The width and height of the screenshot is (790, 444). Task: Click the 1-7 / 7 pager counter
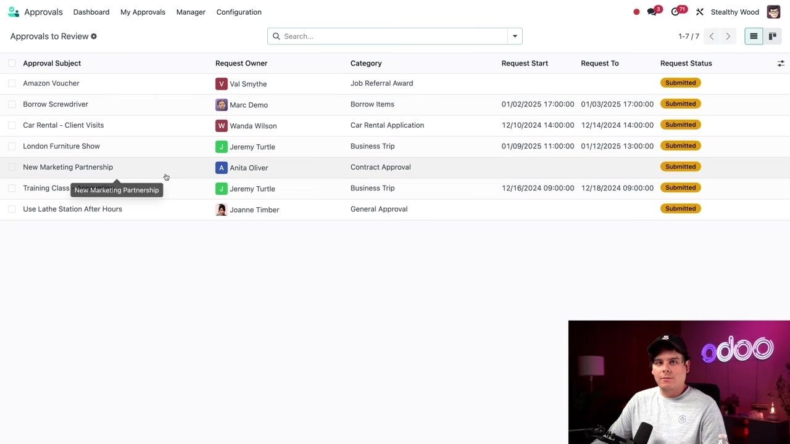coord(689,36)
